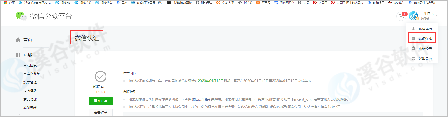Screen dimensions: 448x117
Task: Choose 帐号详情 in the account menu
Action: point(425,29)
